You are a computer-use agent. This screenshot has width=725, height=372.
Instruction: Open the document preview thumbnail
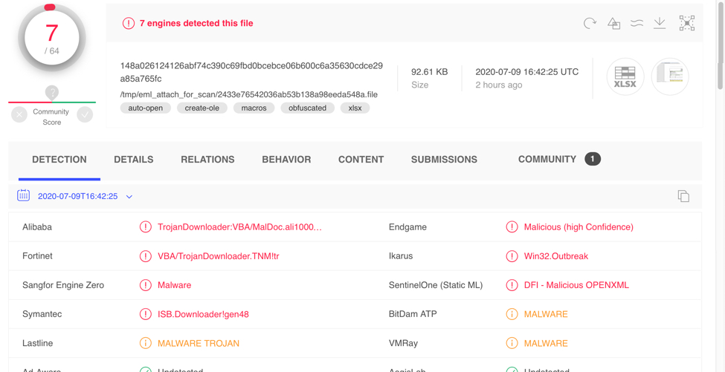click(671, 76)
